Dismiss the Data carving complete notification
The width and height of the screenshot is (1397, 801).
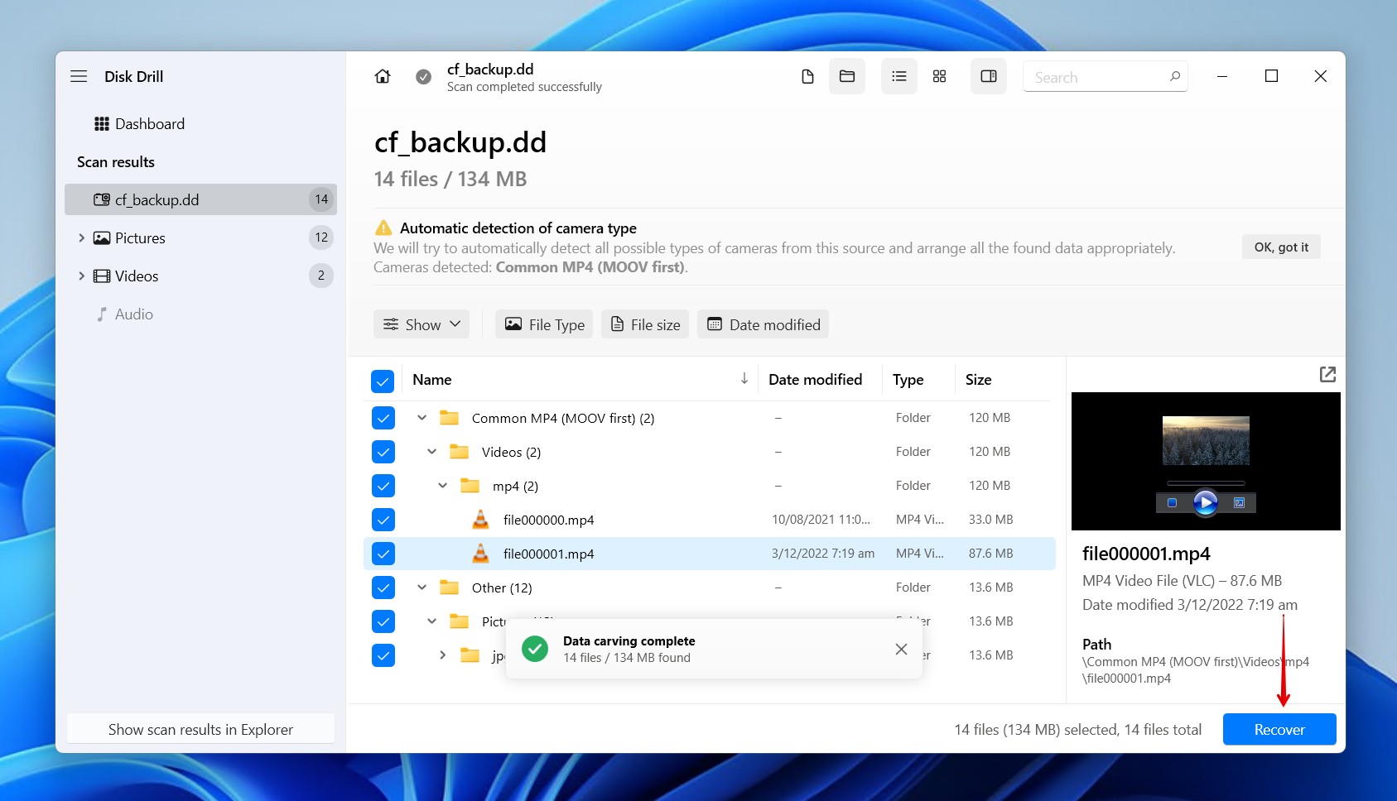tap(901, 649)
